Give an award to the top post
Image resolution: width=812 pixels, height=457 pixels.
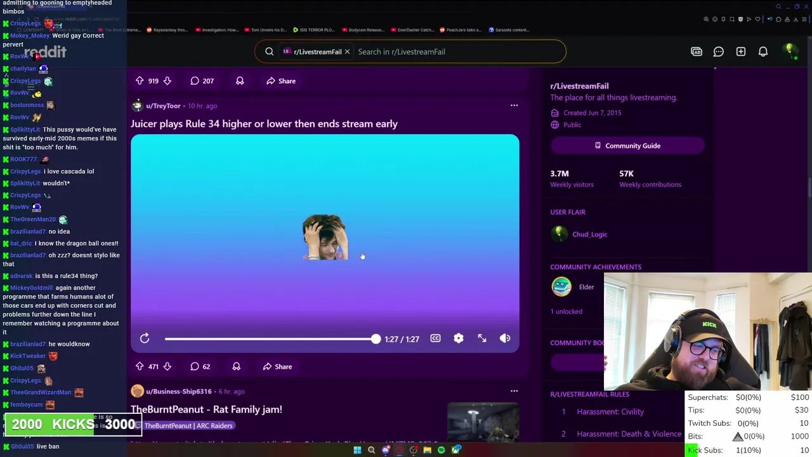(240, 81)
